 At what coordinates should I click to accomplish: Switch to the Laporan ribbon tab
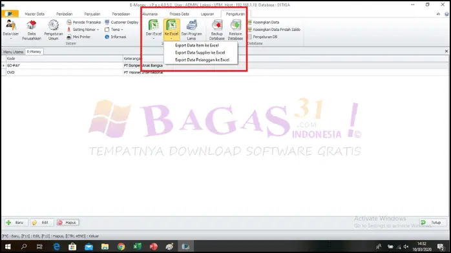207,14
